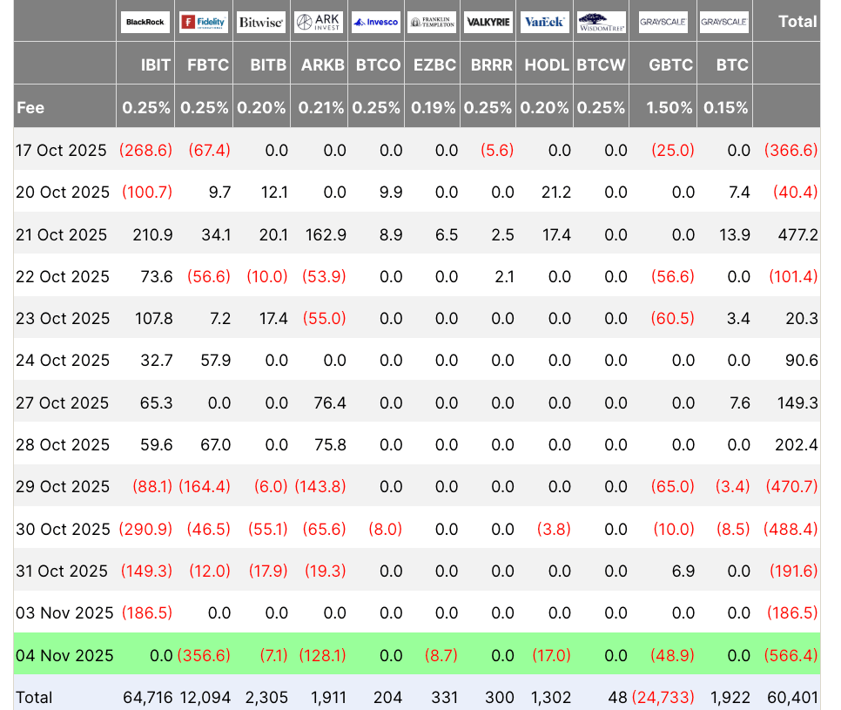Image resolution: width=841 pixels, height=710 pixels.
Task: Open the VanEck logo
Action: (x=544, y=22)
